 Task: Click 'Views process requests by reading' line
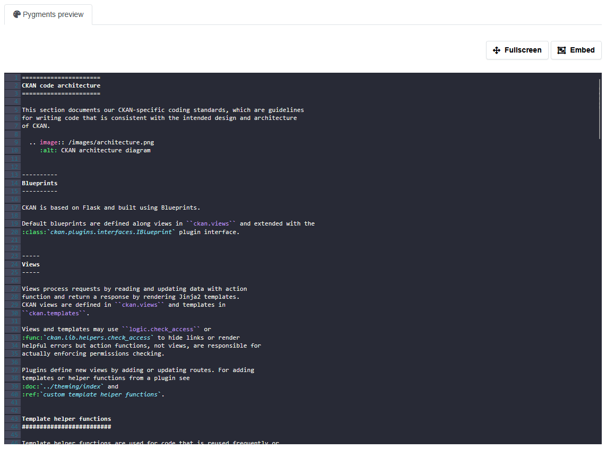pos(134,289)
